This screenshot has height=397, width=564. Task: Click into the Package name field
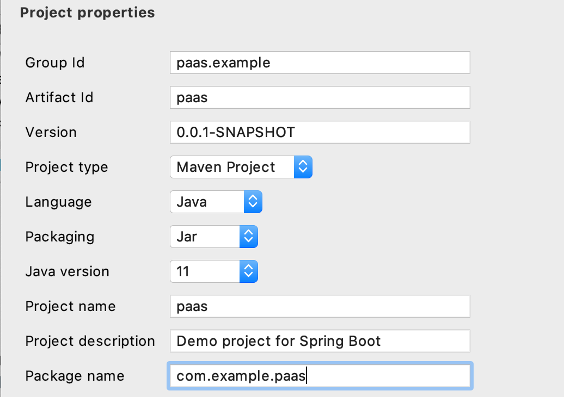(x=320, y=376)
